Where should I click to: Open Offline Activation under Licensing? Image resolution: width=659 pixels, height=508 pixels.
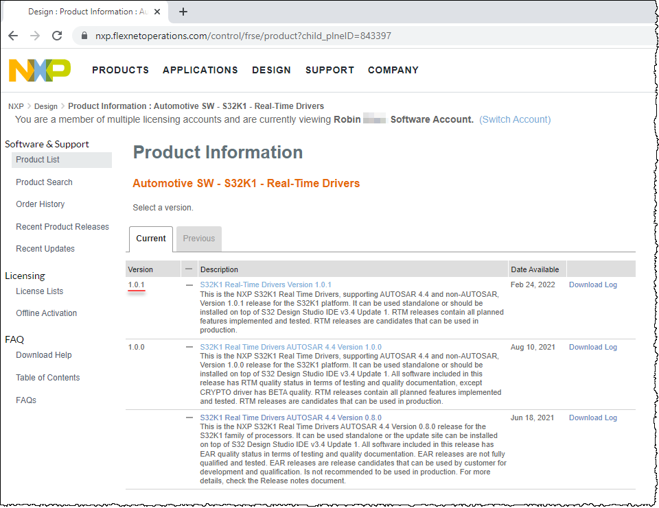46,313
